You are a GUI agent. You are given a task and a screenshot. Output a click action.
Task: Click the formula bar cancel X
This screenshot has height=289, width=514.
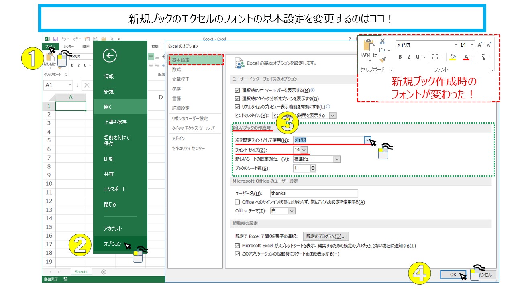coord(87,85)
